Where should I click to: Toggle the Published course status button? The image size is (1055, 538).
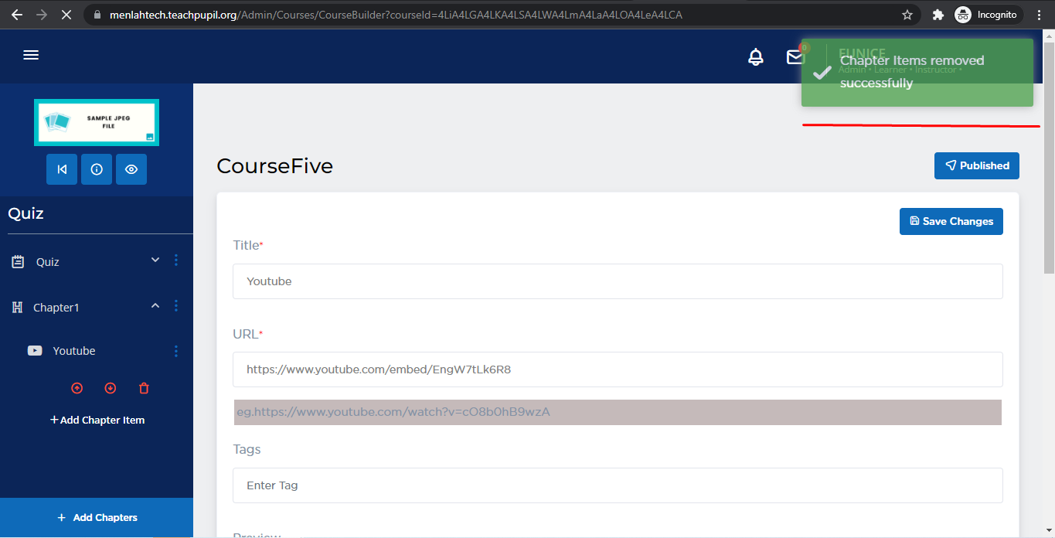[976, 165]
